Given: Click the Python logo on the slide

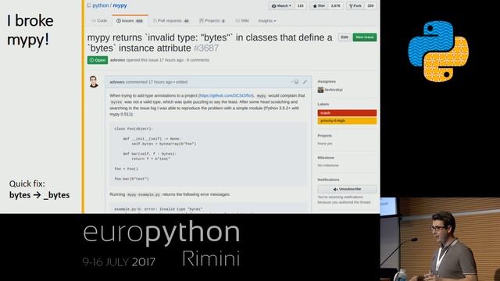Looking at the screenshot, I should [438, 51].
